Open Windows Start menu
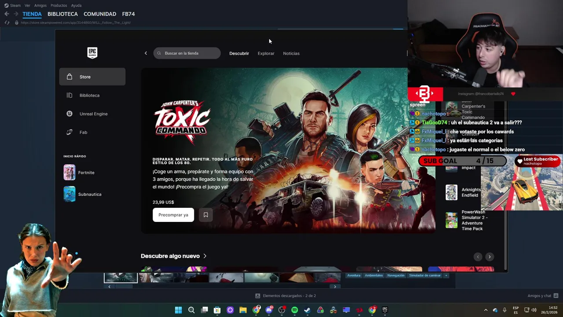 pos(178,310)
